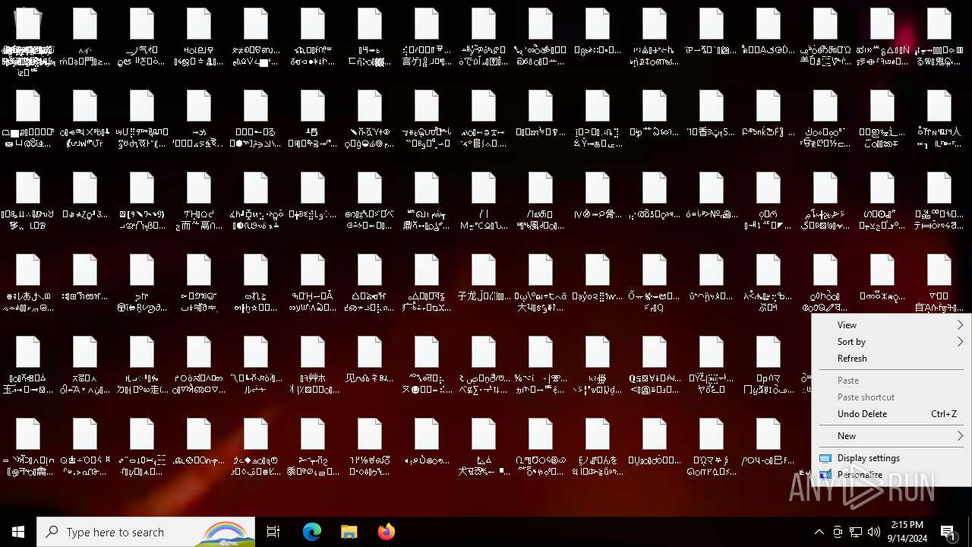972x547 pixels.
Task: Launch Firefox from the taskbar
Action: coord(387,532)
